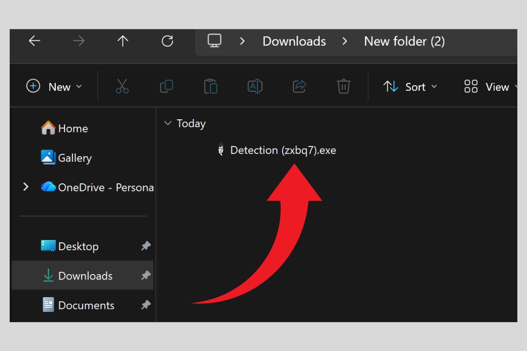Open the Sort options dropdown
The width and height of the screenshot is (527, 351).
(410, 87)
